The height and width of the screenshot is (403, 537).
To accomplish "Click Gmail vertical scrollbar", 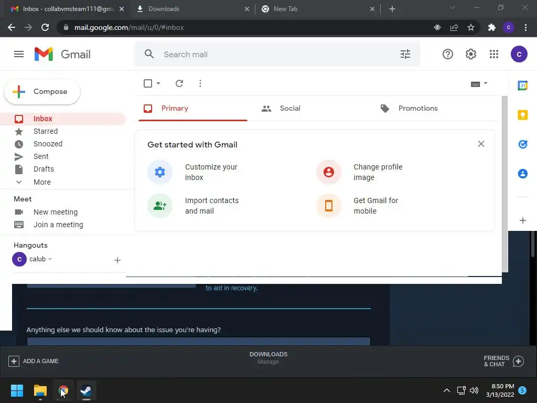I will pyautogui.click(x=505, y=184).
